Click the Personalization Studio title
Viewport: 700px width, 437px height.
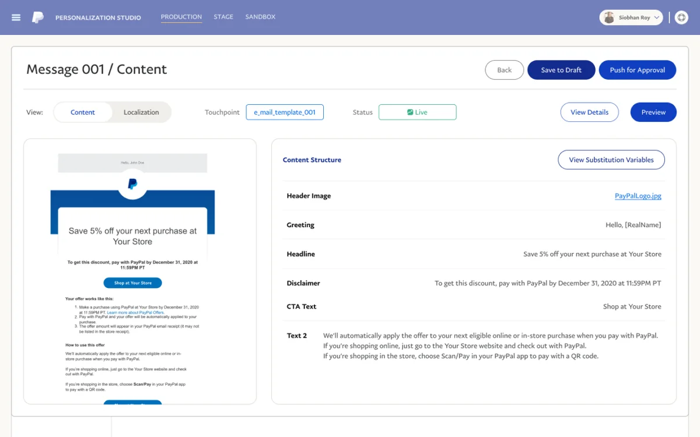pos(98,17)
